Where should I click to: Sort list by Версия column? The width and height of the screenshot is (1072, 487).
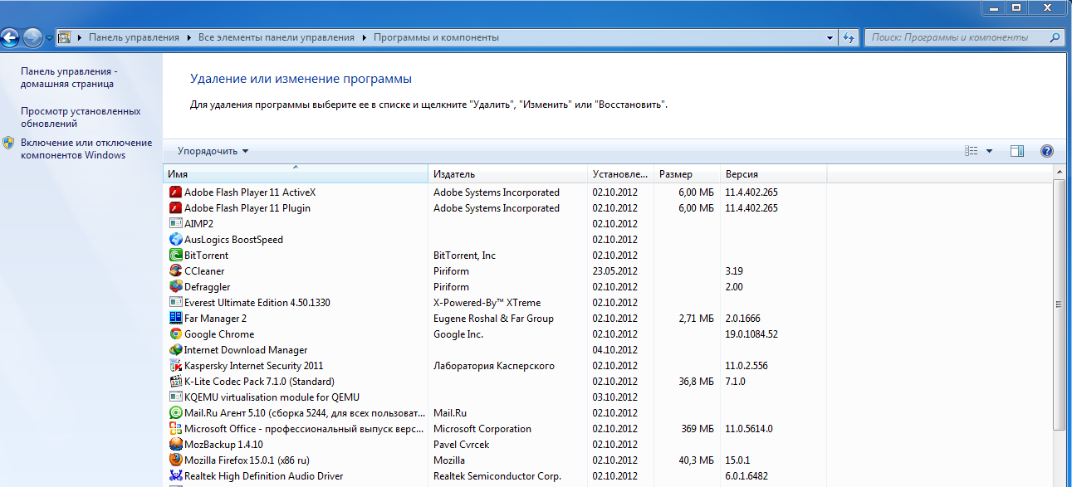point(774,174)
